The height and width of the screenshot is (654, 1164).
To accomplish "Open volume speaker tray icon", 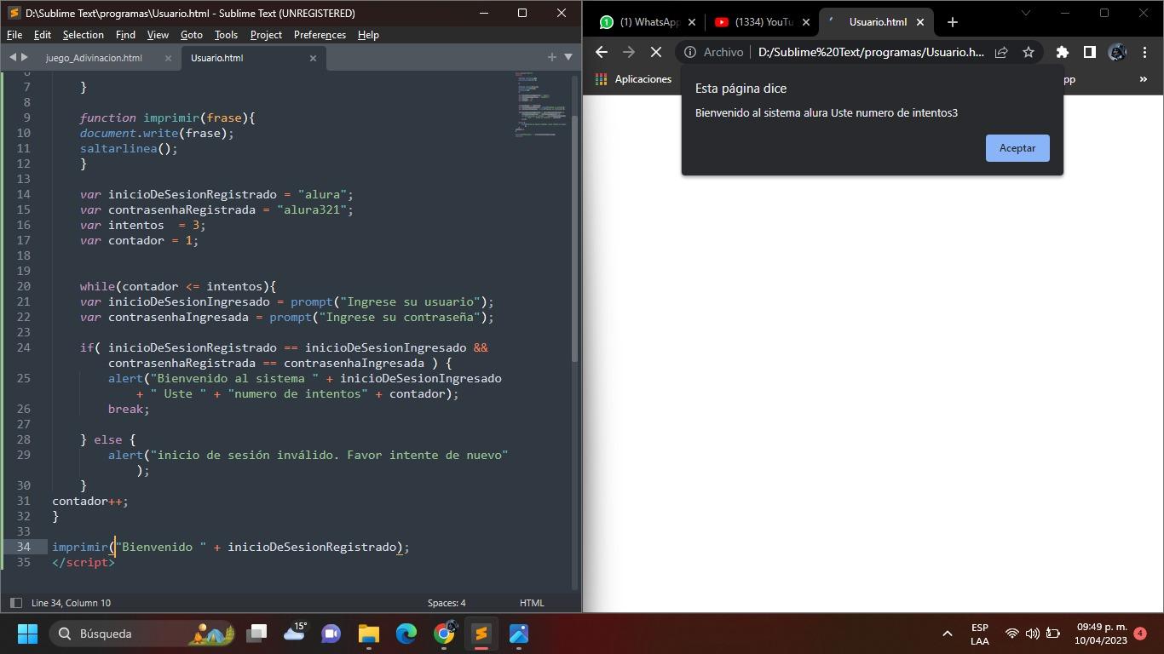I will tap(1033, 634).
